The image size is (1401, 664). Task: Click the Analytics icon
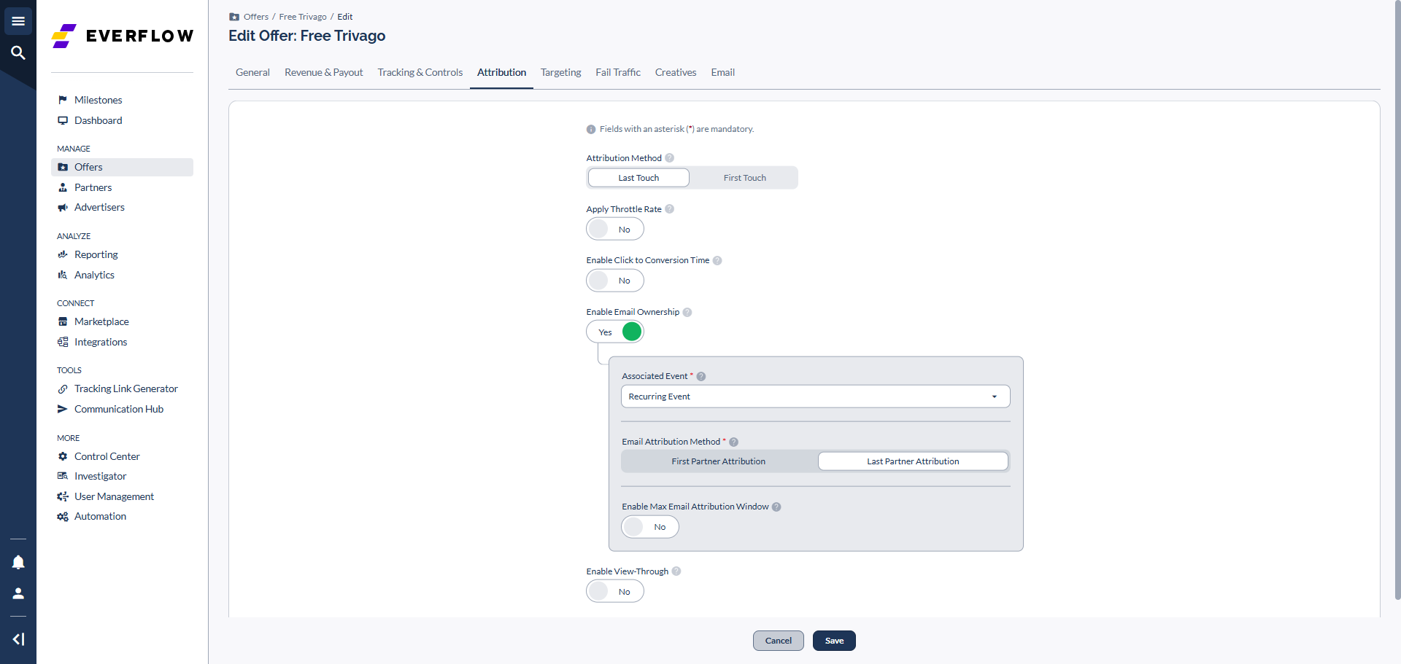tap(63, 275)
